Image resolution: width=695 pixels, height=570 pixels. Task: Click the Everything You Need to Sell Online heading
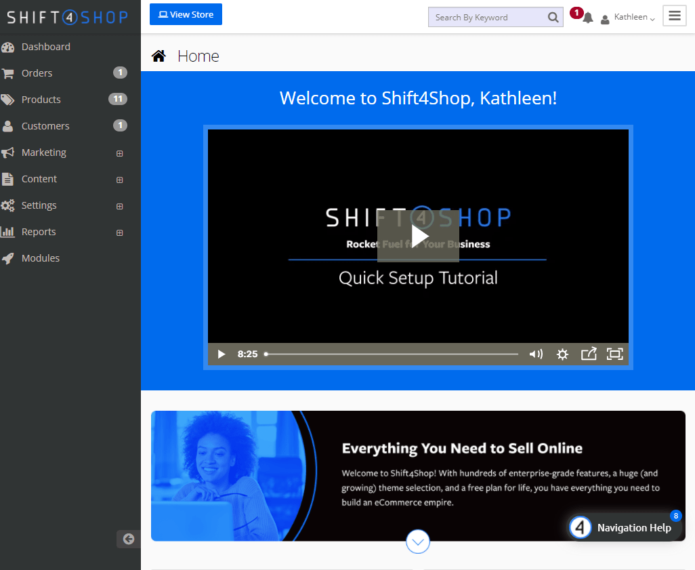[462, 449]
